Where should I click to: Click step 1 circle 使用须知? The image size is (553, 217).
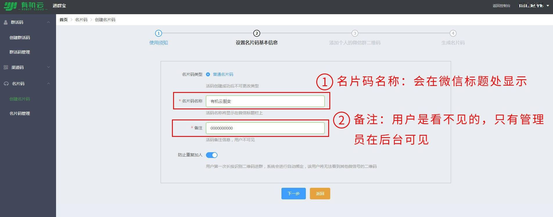coord(158,33)
